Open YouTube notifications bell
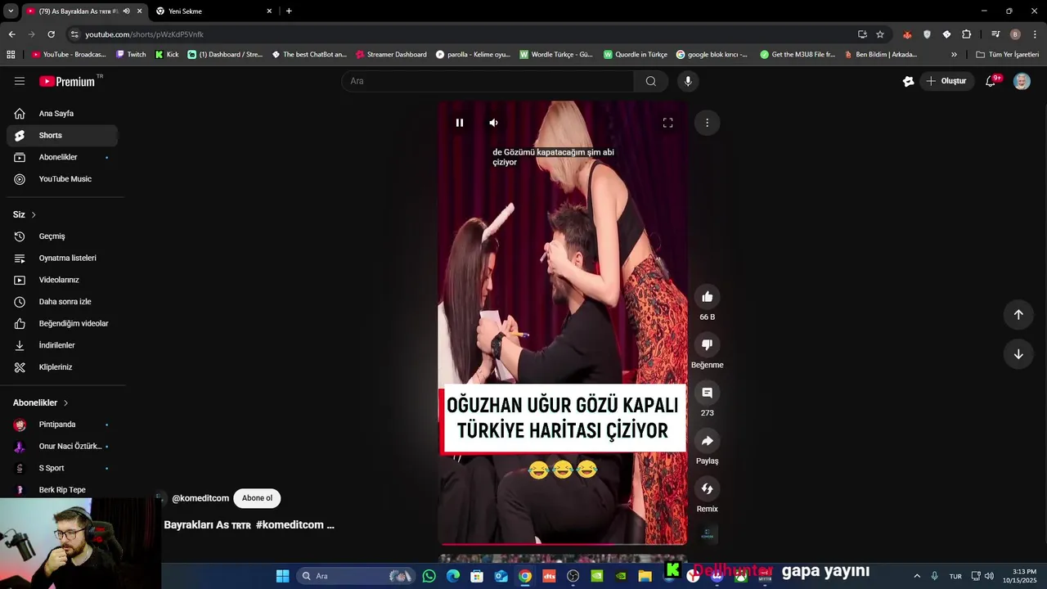The image size is (1047, 589). tap(991, 81)
